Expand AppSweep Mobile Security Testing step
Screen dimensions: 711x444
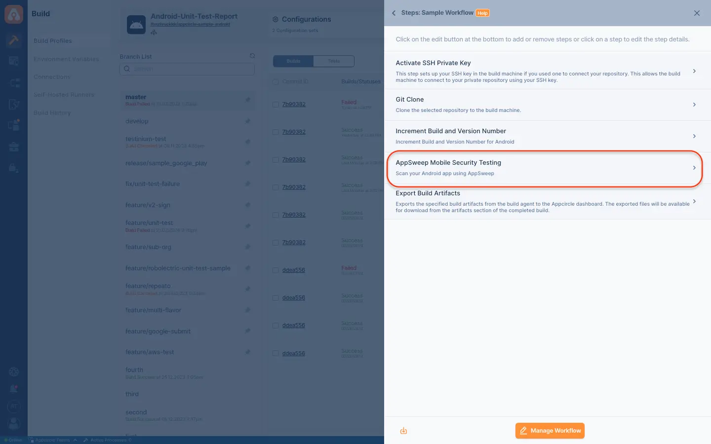pyautogui.click(x=694, y=168)
